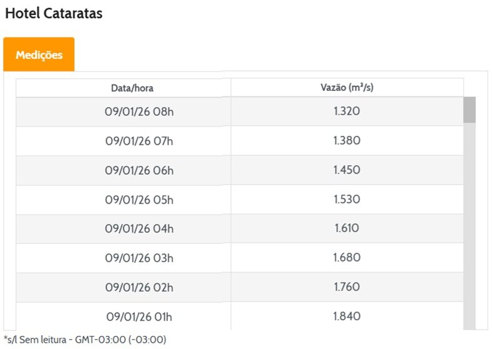
Task: Select the 09/01/26 02h row date
Action: pos(139,288)
